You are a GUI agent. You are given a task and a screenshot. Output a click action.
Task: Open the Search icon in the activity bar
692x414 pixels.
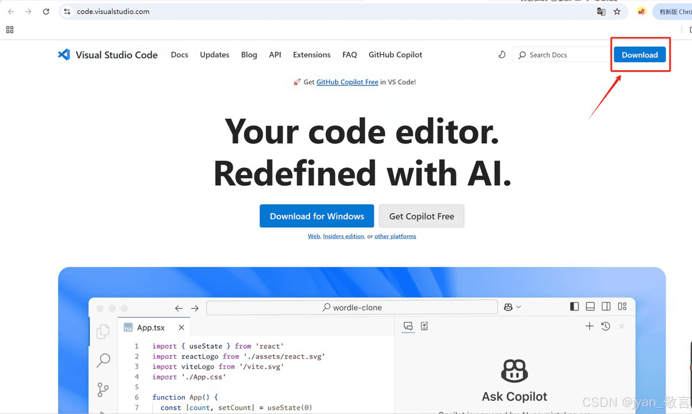pyautogui.click(x=103, y=360)
